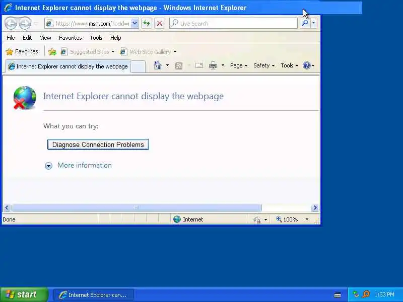Click the More information link text
The width and height of the screenshot is (403, 302).
click(85, 166)
